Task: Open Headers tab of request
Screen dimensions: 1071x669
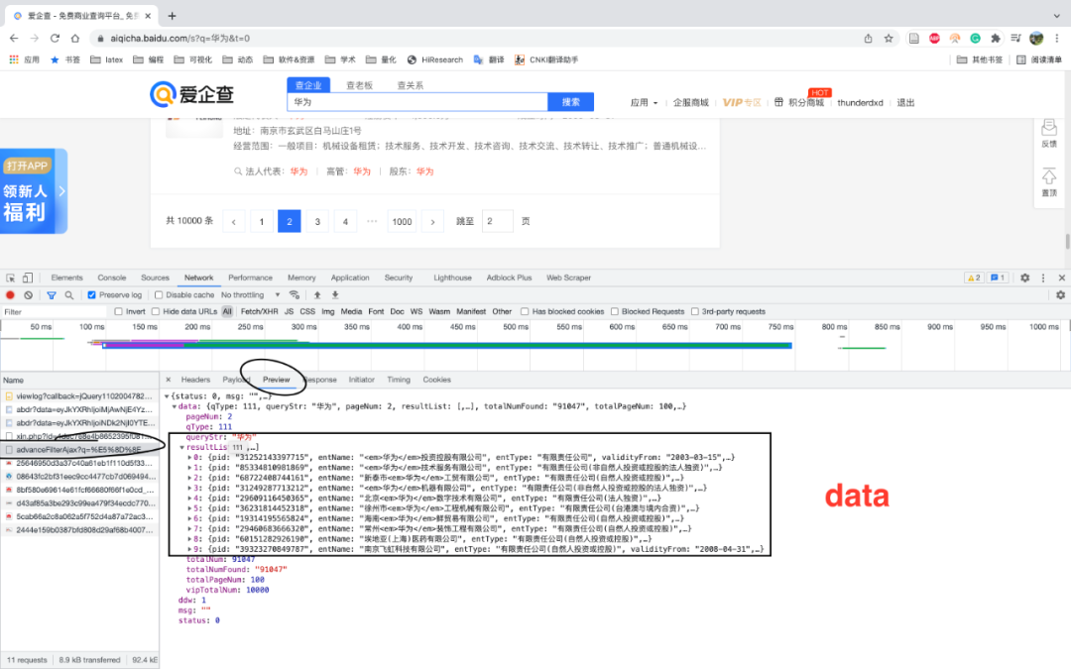Action: click(195, 380)
